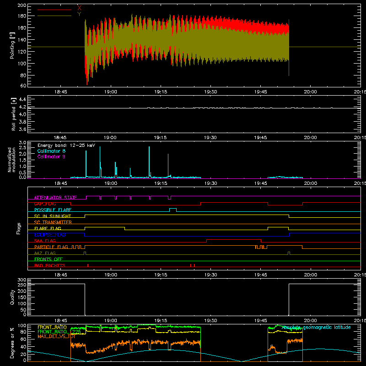This screenshot has width=366, height=366.
Task: Click the BAD_PACKETS flag label
Action: [50, 265]
